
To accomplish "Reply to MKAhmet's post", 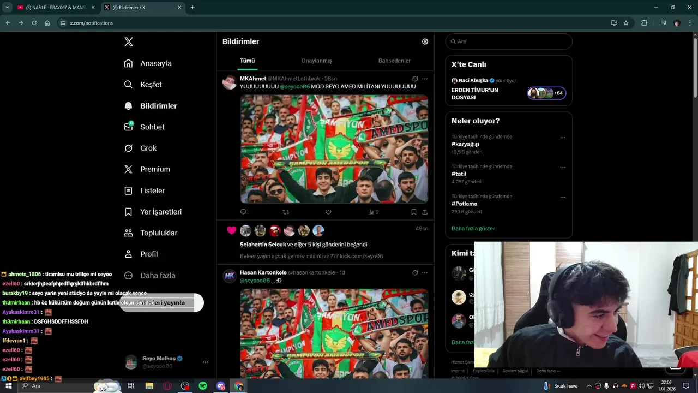I will click(x=243, y=212).
